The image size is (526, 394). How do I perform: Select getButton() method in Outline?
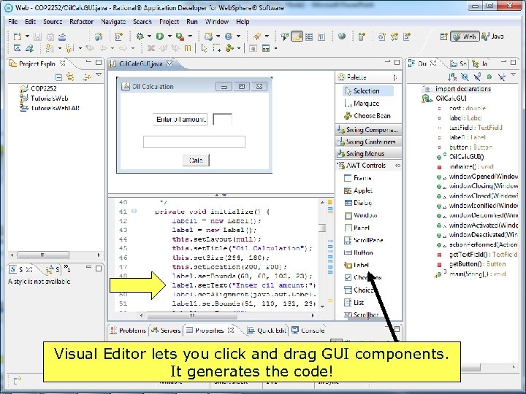[x=472, y=264]
